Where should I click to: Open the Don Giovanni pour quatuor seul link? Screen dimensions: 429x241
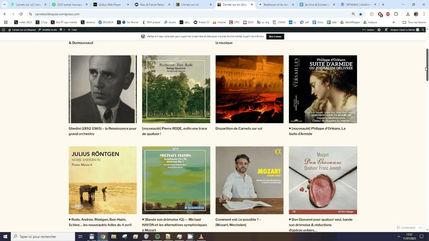click(321, 225)
